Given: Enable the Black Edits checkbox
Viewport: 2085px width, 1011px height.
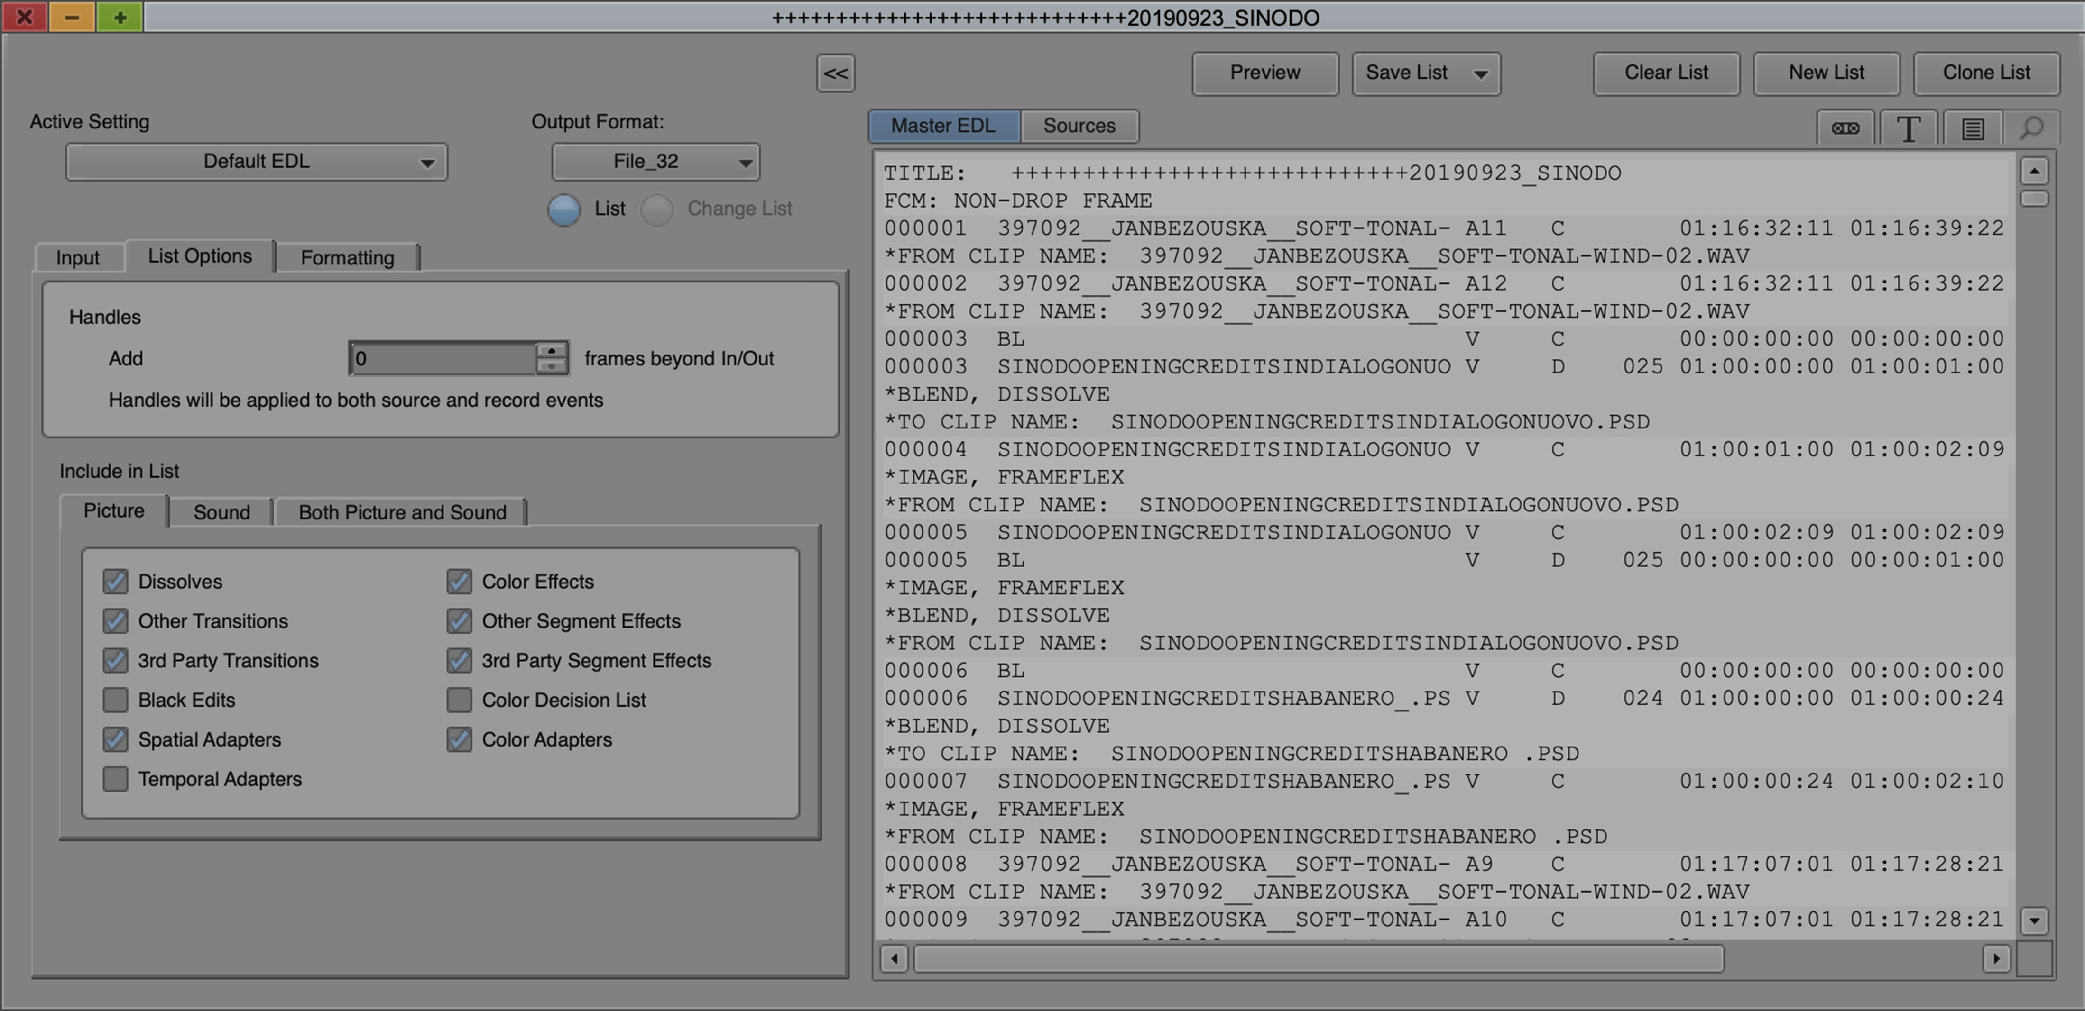Looking at the screenshot, I should click(x=116, y=700).
